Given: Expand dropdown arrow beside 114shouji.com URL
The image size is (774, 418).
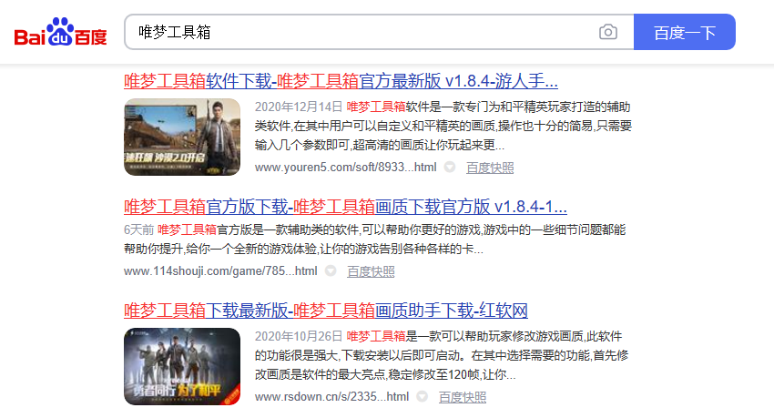Looking at the screenshot, I should tap(331, 271).
